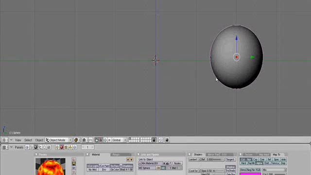Switch to the Editing context icon
This screenshot has width=311, height=175.
(x=44, y=147)
